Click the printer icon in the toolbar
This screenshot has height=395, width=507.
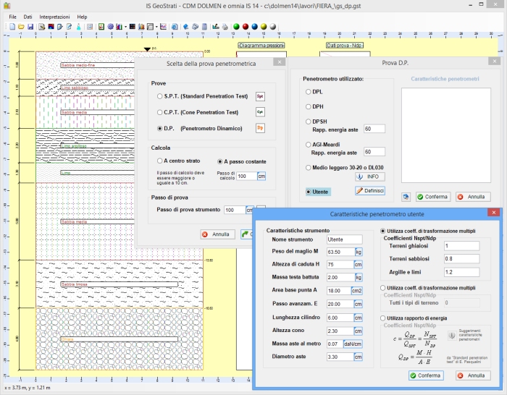click(225, 27)
